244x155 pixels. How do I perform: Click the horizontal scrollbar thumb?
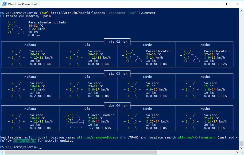tap(81, 152)
